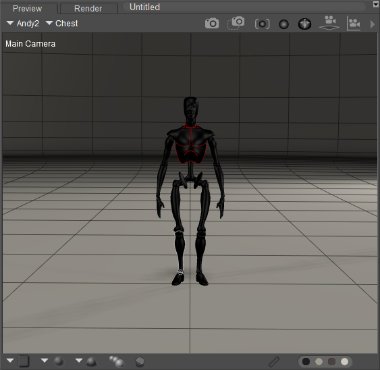Click the sphere-with-arrows icon beside the dark sphere
The width and height of the screenshot is (380, 370).
(x=304, y=24)
